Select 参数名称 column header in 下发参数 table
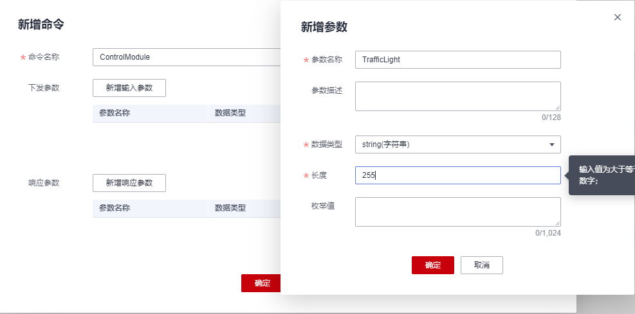Screen dimensions: 635x314 [115, 114]
